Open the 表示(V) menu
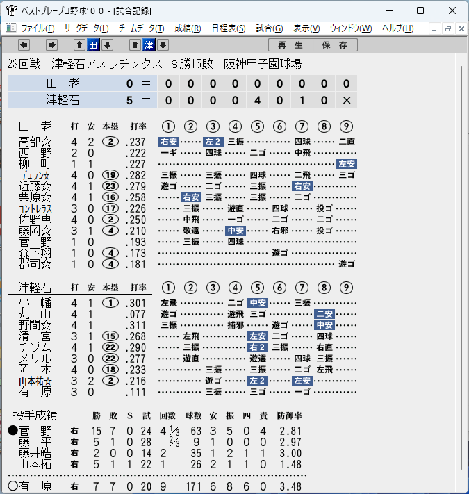Screen dimensions: 469x494 click(x=306, y=28)
